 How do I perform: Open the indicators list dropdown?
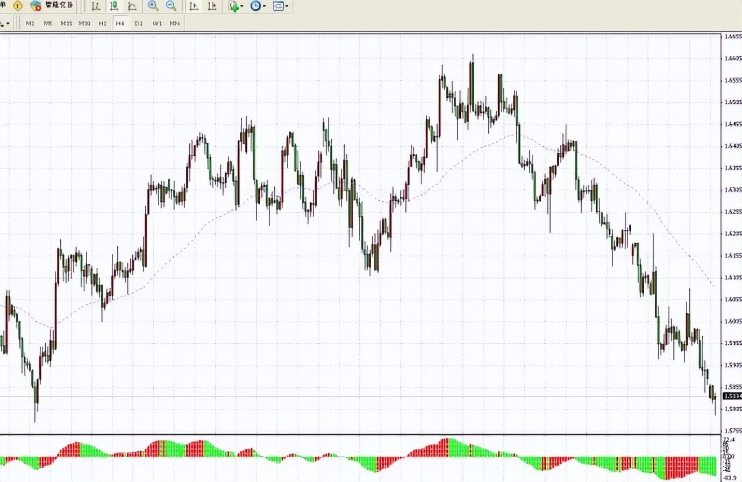235,6
